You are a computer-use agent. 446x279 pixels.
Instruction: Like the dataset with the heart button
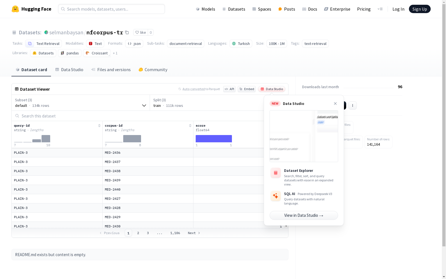(x=140, y=32)
